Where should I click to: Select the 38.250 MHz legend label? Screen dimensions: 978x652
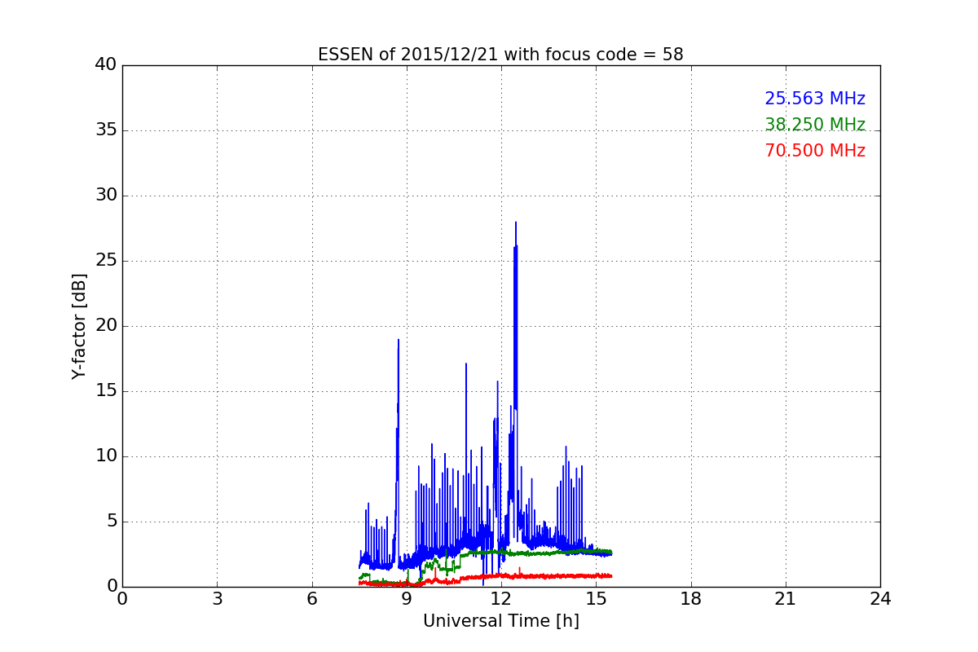[815, 125]
